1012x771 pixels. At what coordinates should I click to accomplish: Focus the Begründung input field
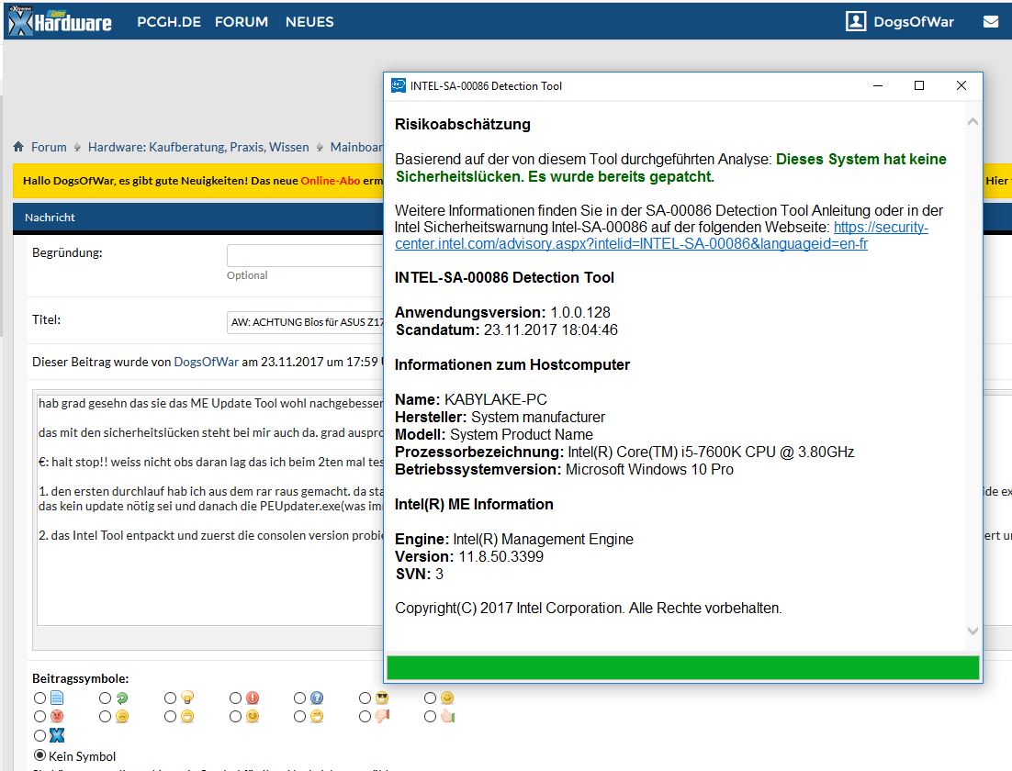(x=305, y=255)
